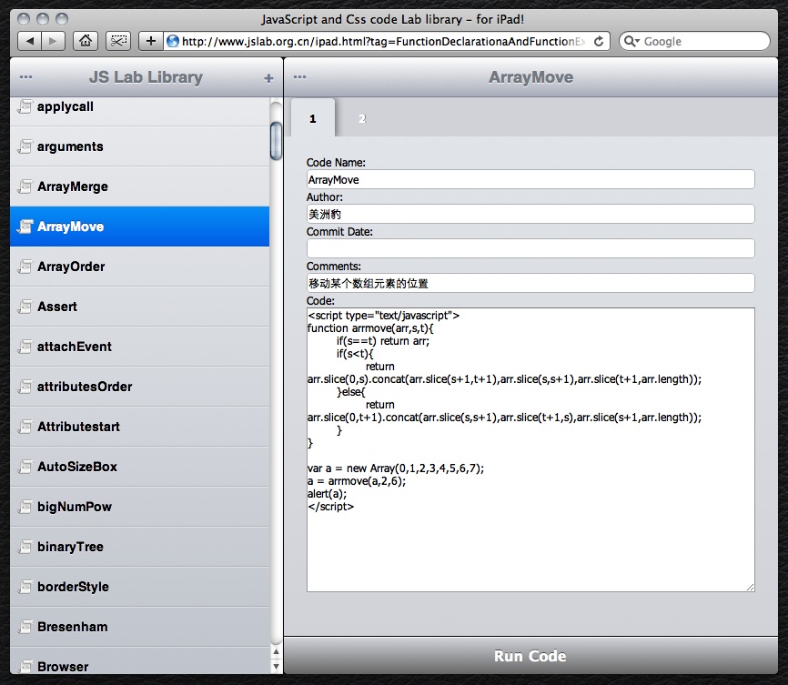This screenshot has height=685, width=788.
Task: Click the script icon beside ArrayOrder
Action: (25, 267)
